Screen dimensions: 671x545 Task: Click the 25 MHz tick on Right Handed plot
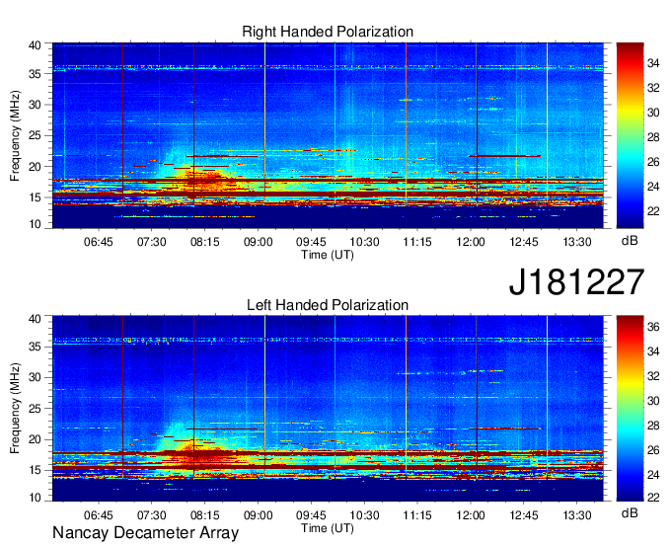point(35,135)
